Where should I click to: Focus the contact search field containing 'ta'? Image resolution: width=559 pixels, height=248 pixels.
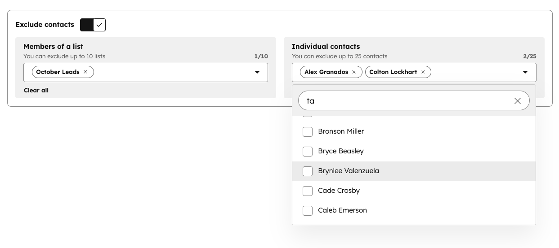tap(405, 101)
